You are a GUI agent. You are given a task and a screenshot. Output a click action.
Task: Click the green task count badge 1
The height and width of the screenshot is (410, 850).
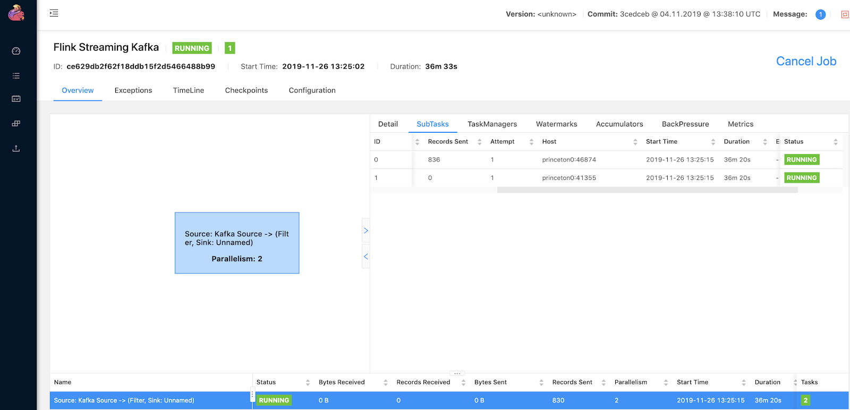click(x=230, y=48)
